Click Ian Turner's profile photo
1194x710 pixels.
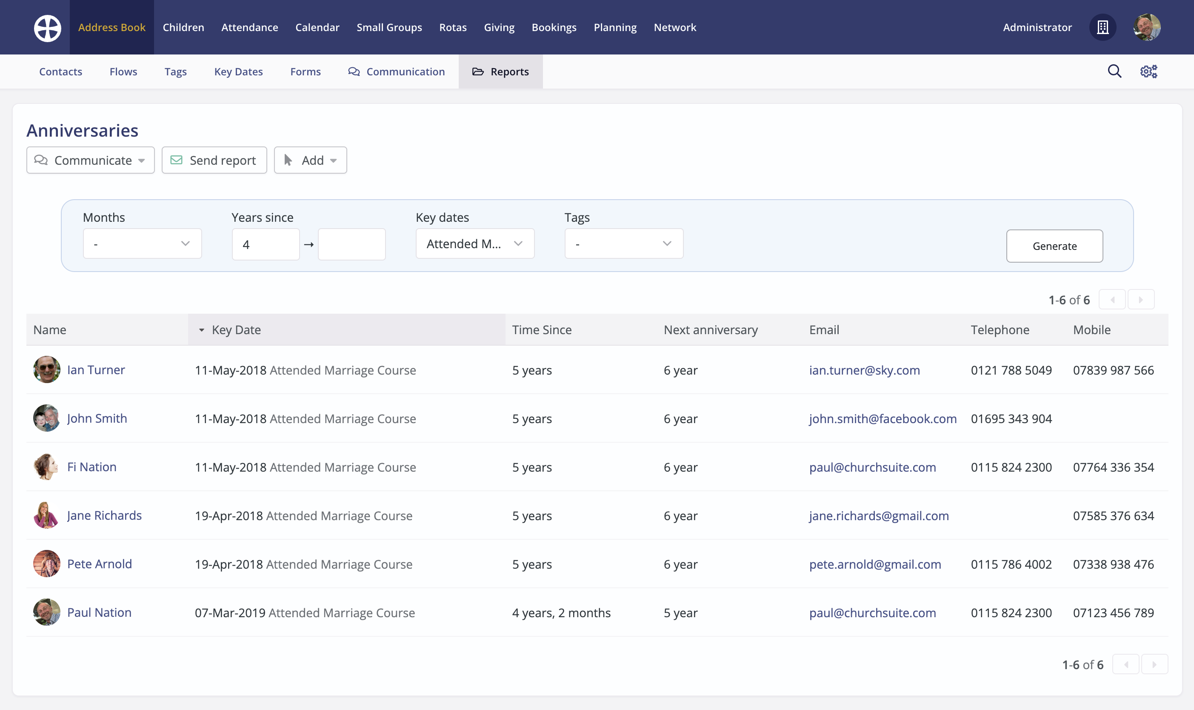[46, 370]
